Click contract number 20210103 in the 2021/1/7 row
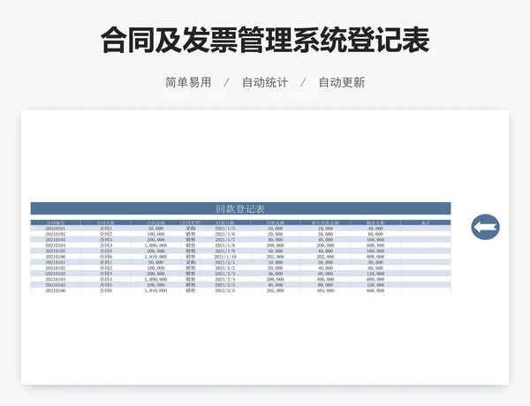530x406 pixels. [56, 240]
